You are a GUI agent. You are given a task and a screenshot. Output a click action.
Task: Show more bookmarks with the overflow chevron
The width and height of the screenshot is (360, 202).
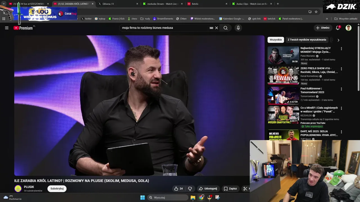point(327,19)
